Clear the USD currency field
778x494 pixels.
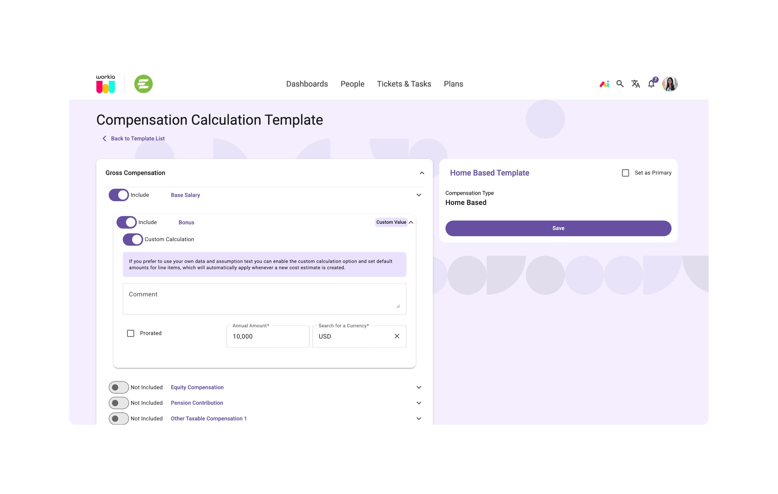(x=397, y=336)
